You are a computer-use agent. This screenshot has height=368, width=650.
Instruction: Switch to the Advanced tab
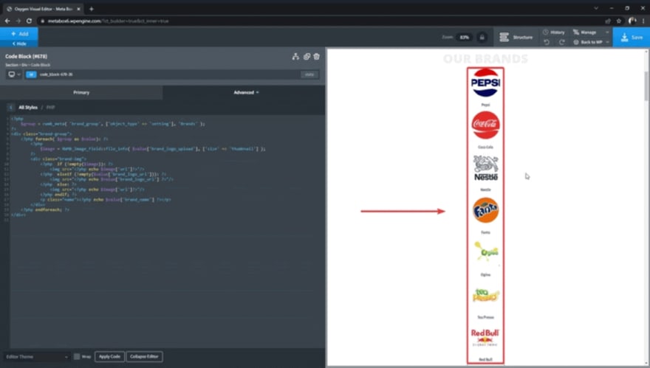(244, 92)
